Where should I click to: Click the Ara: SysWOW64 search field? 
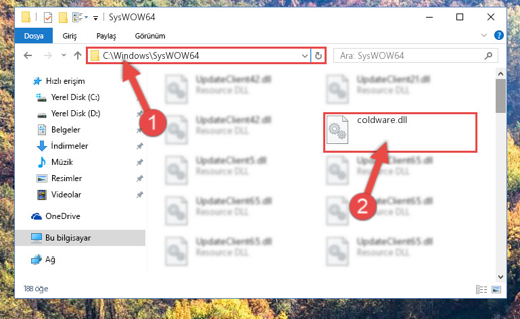coord(409,55)
